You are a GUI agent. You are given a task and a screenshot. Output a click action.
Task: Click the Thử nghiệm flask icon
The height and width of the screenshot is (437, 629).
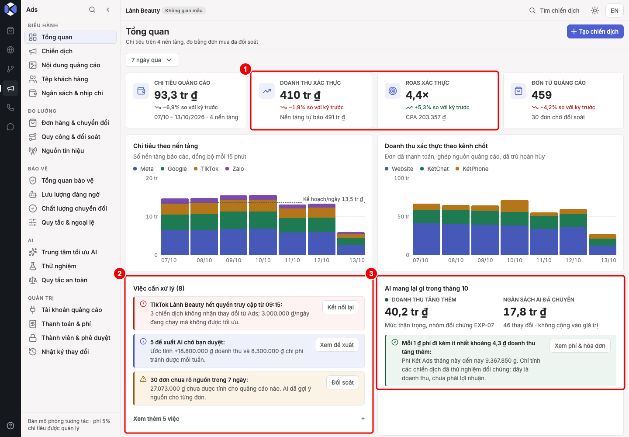[33, 266]
